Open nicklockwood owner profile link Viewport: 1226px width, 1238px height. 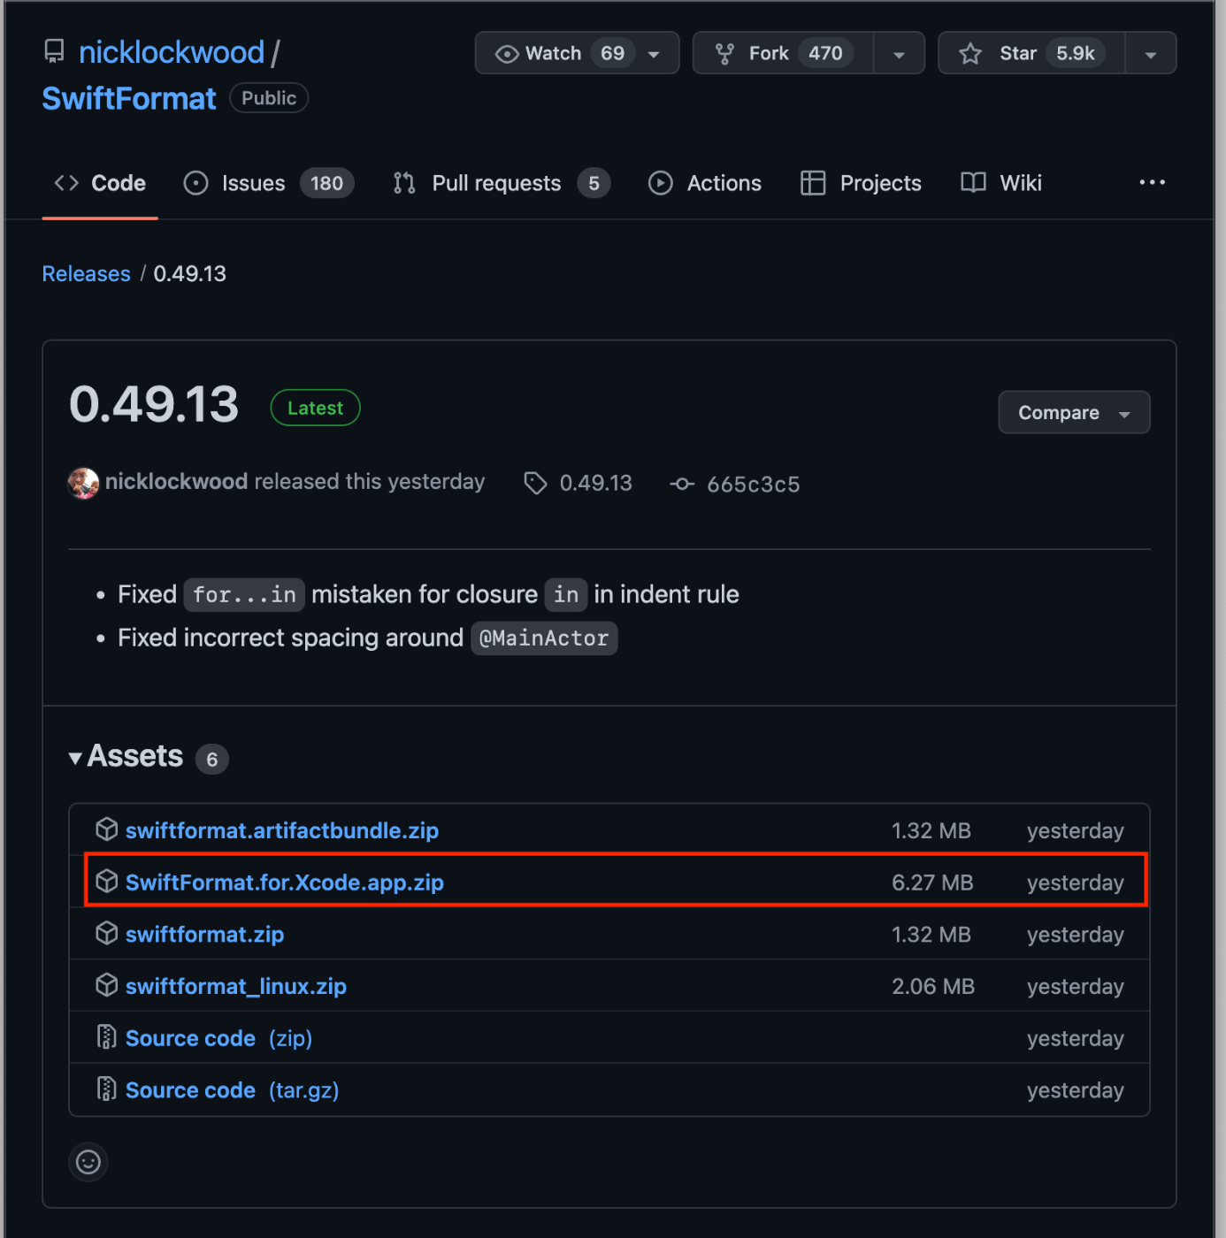[172, 52]
